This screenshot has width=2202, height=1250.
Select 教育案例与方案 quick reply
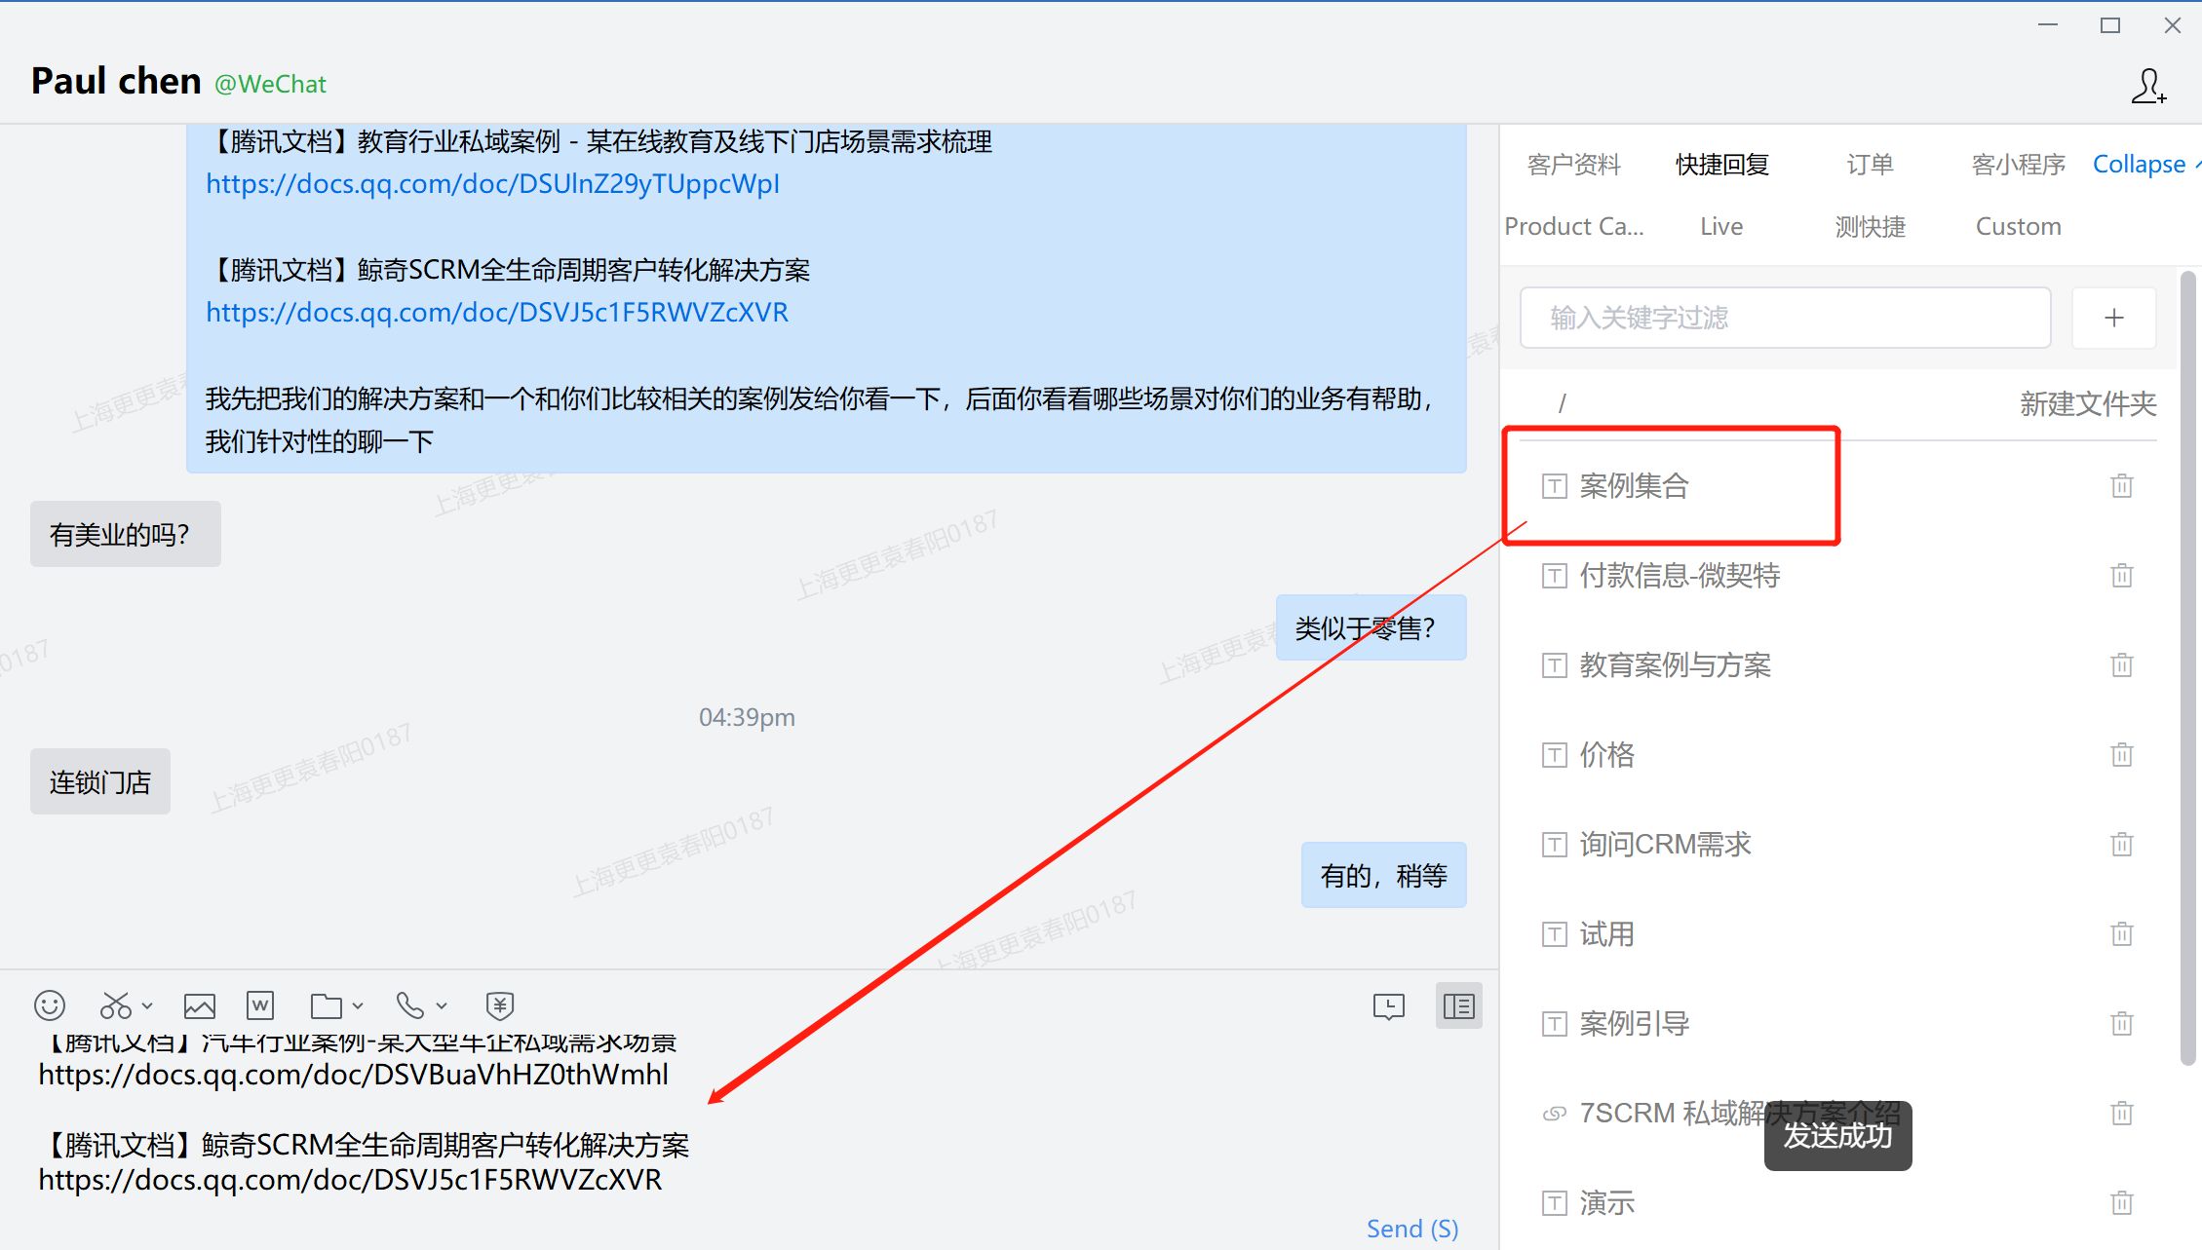pyautogui.click(x=1676, y=664)
